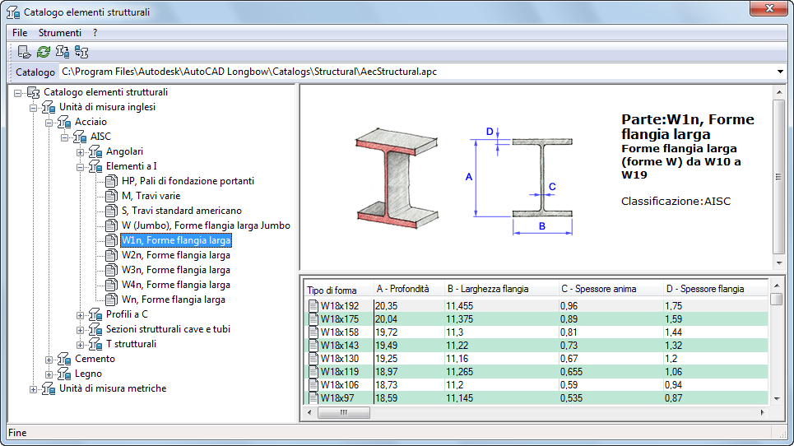Select the W18x175 table row name
794x446 pixels.
click(339, 319)
